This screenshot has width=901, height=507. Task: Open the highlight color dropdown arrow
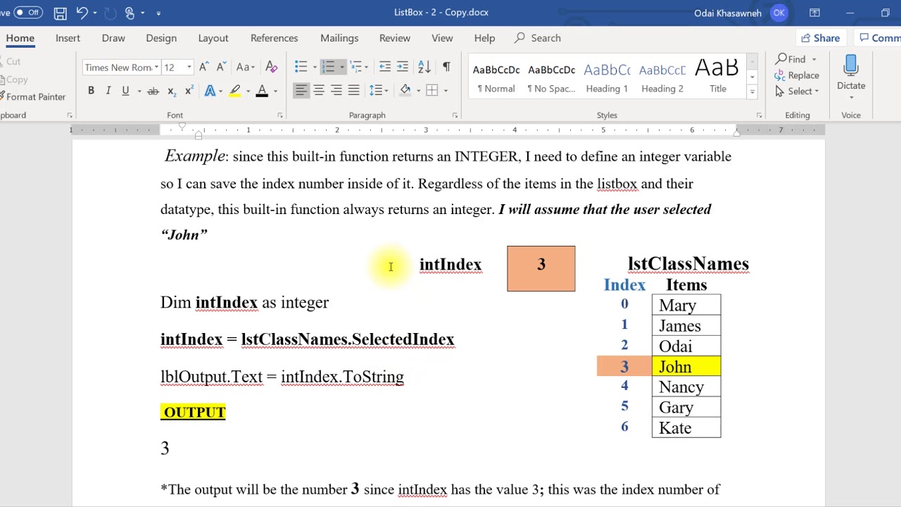click(248, 91)
